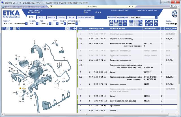The image size is (181, 117).
Task: Click the monitor-list icon in the toolbar
Action: point(131,21)
